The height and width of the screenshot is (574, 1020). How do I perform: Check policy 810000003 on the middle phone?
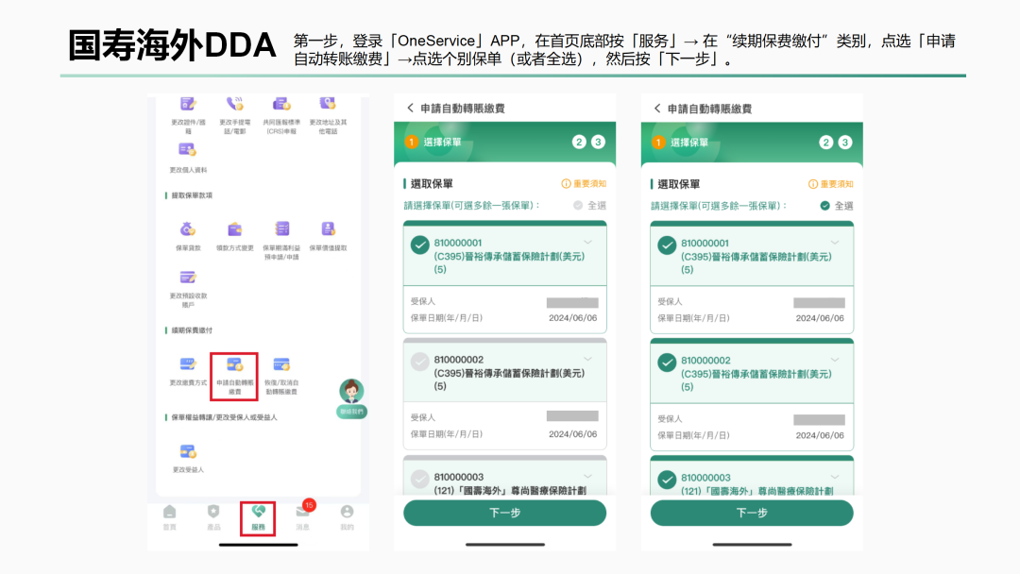420,479
